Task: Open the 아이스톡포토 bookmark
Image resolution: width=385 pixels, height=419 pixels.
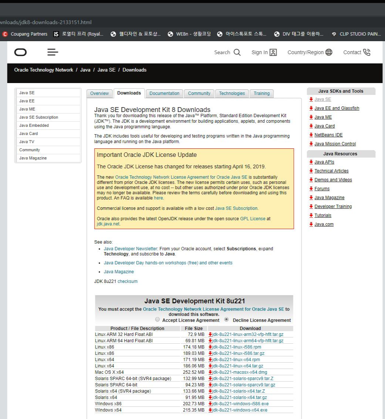Action: tap(242, 34)
